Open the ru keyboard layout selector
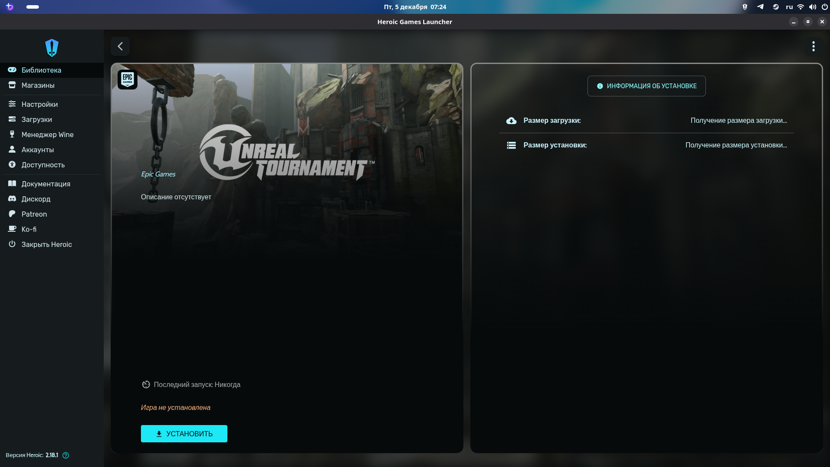The width and height of the screenshot is (830, 467). tap(789, 7)
